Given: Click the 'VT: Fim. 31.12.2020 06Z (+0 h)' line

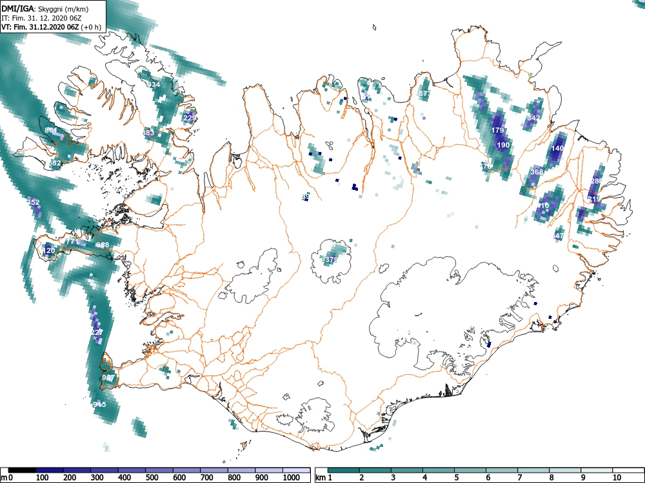Looking at the screenshot, I should pos(51,27).
